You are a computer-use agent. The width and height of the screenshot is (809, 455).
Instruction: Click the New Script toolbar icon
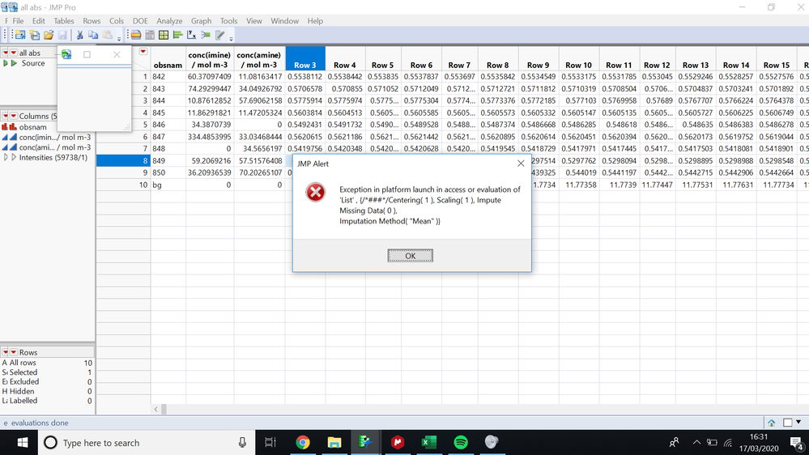(35, 35)
